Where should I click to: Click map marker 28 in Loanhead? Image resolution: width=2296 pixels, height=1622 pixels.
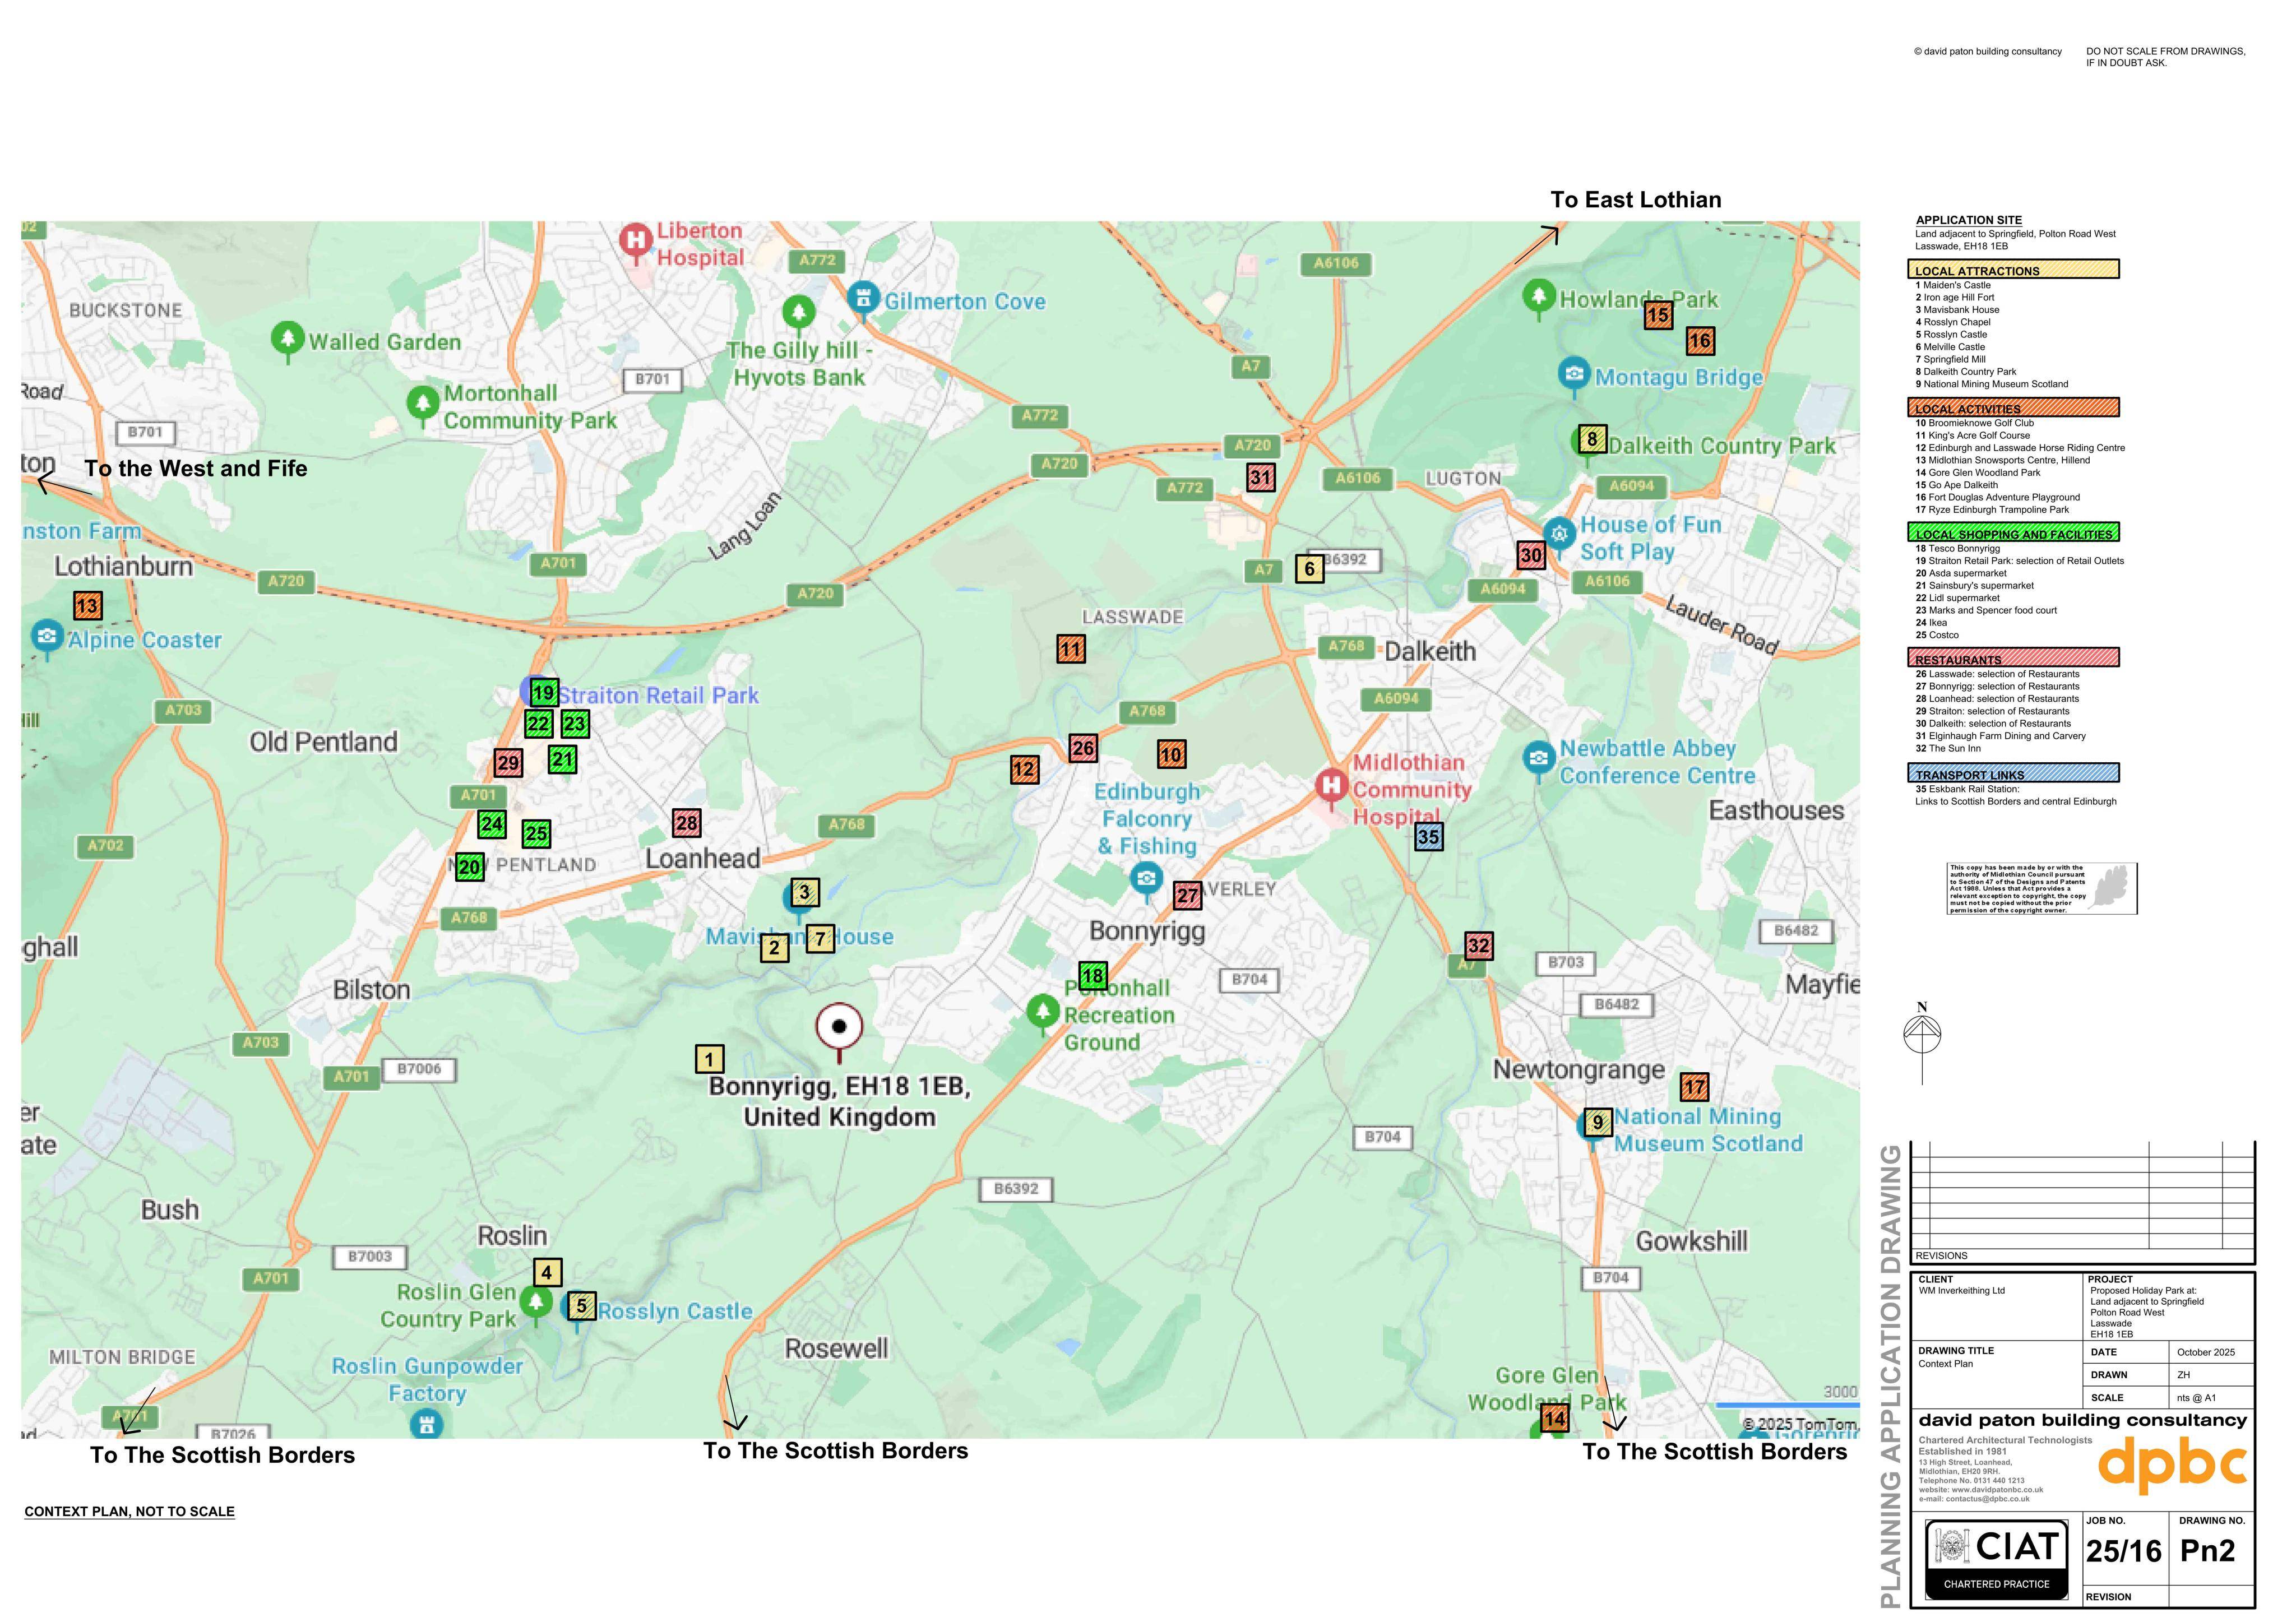tap(686, 823)
